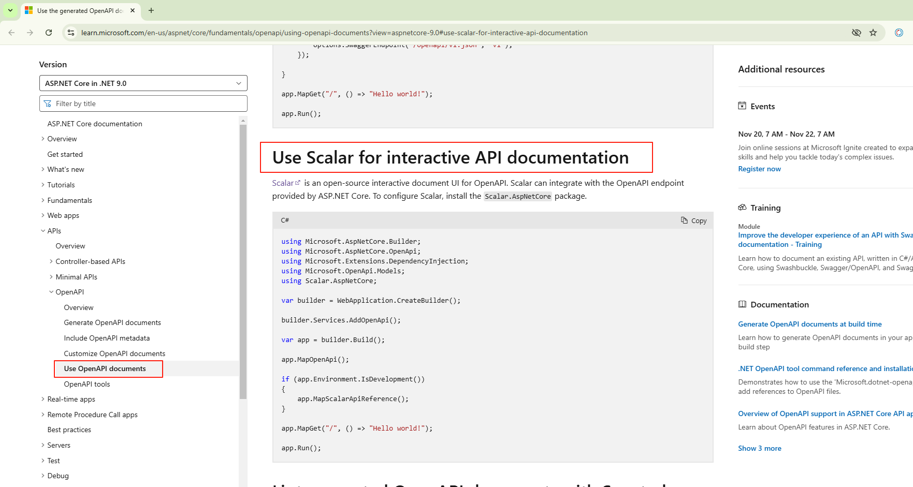This screenshot has height=487, width=913.
Task: Open Get started in sidebar
Action: (65, 154)
